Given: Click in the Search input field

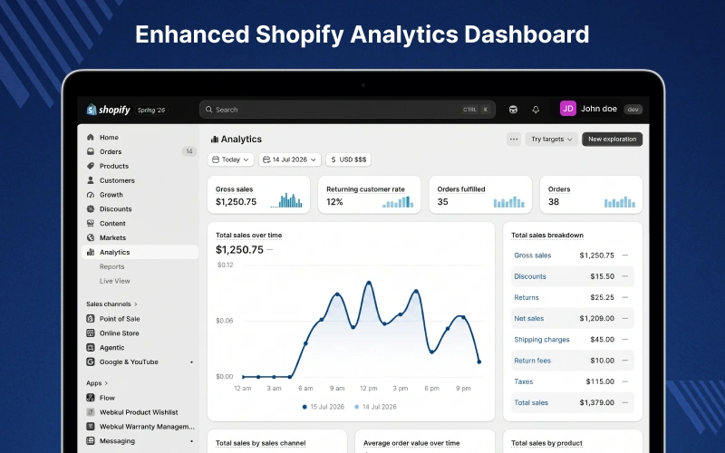Looking at the screenshot, I should 347,110.
